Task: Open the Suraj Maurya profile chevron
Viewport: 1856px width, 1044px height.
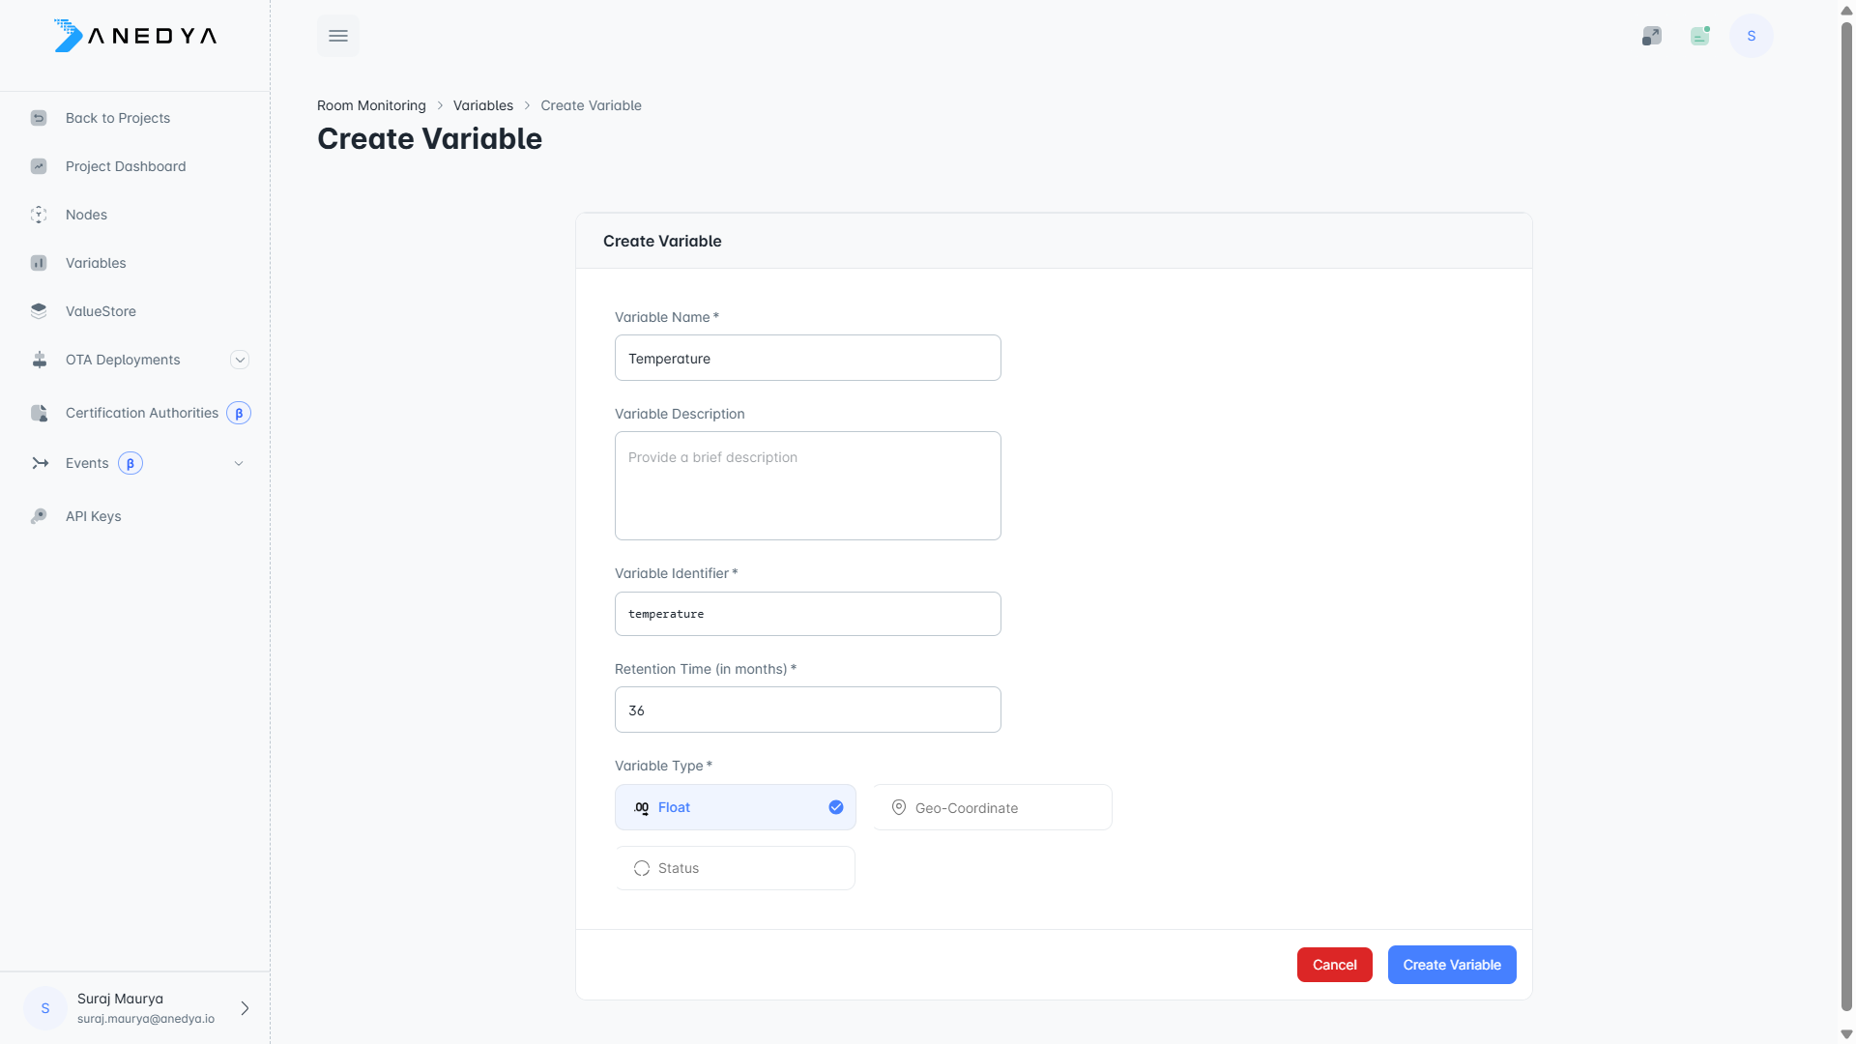Action: (245, 1008)
